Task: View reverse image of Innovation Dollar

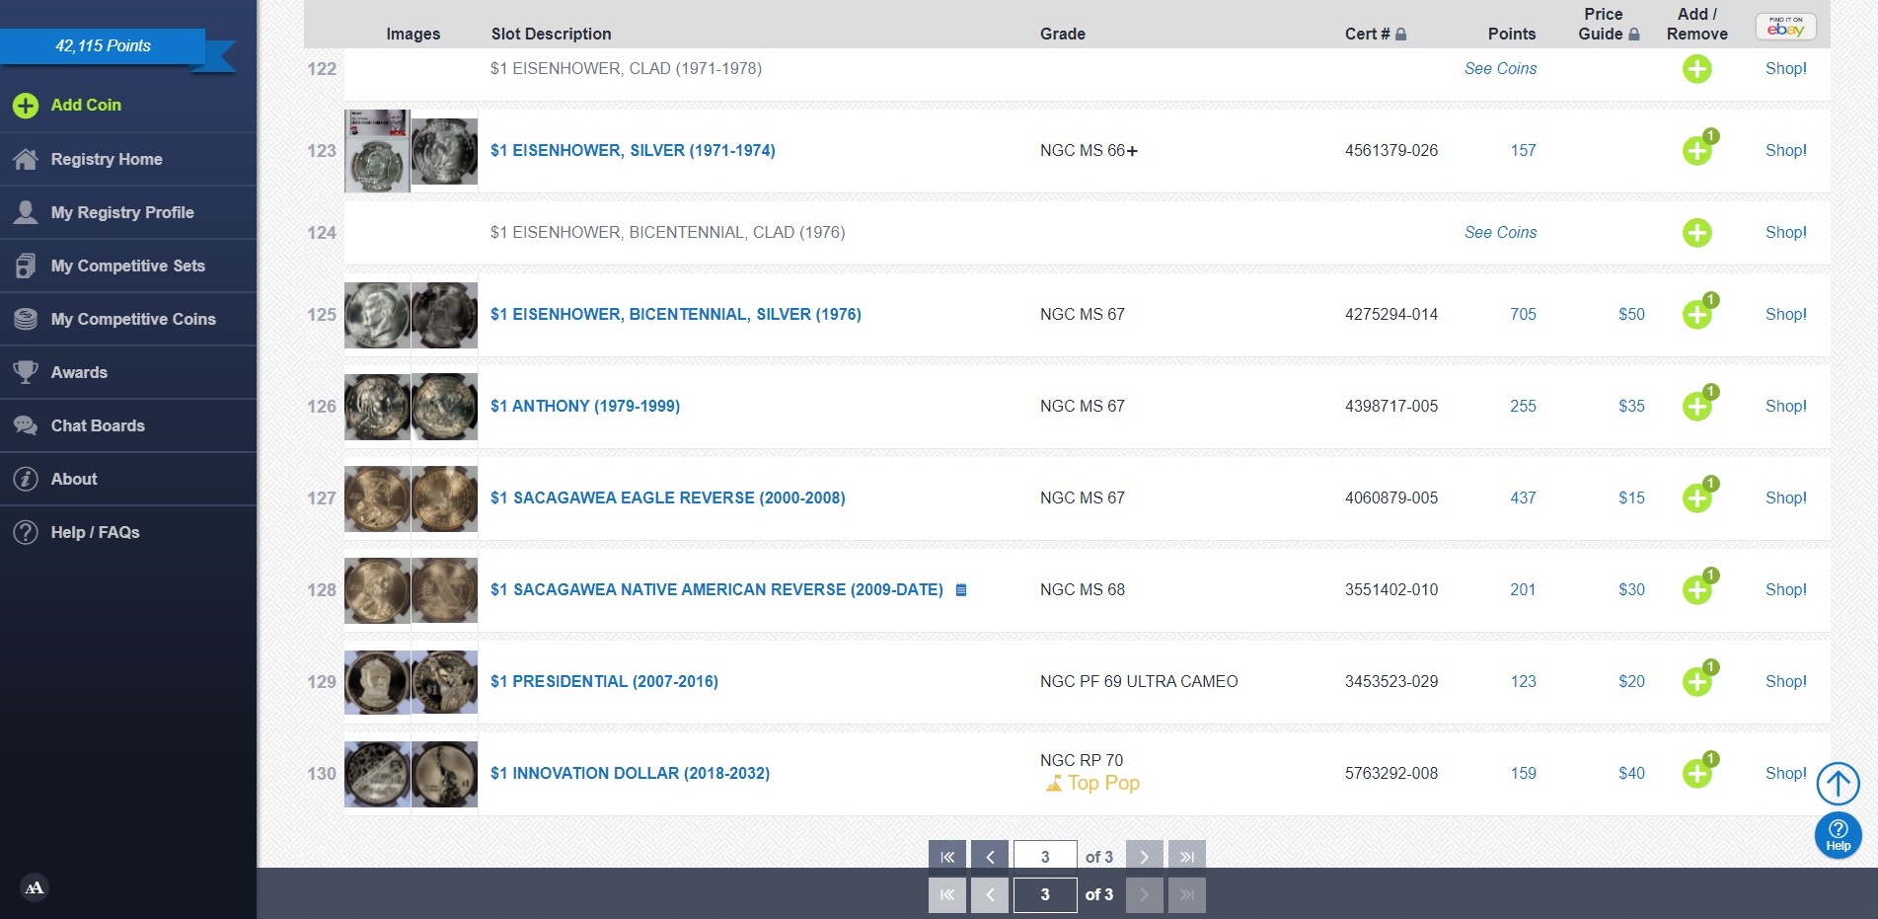Action: (x=444, y=774)
